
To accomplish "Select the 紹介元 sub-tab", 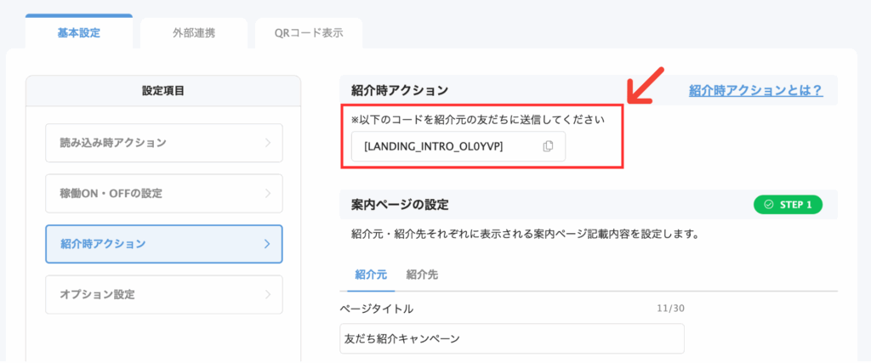I will click(x=371, y=275).
